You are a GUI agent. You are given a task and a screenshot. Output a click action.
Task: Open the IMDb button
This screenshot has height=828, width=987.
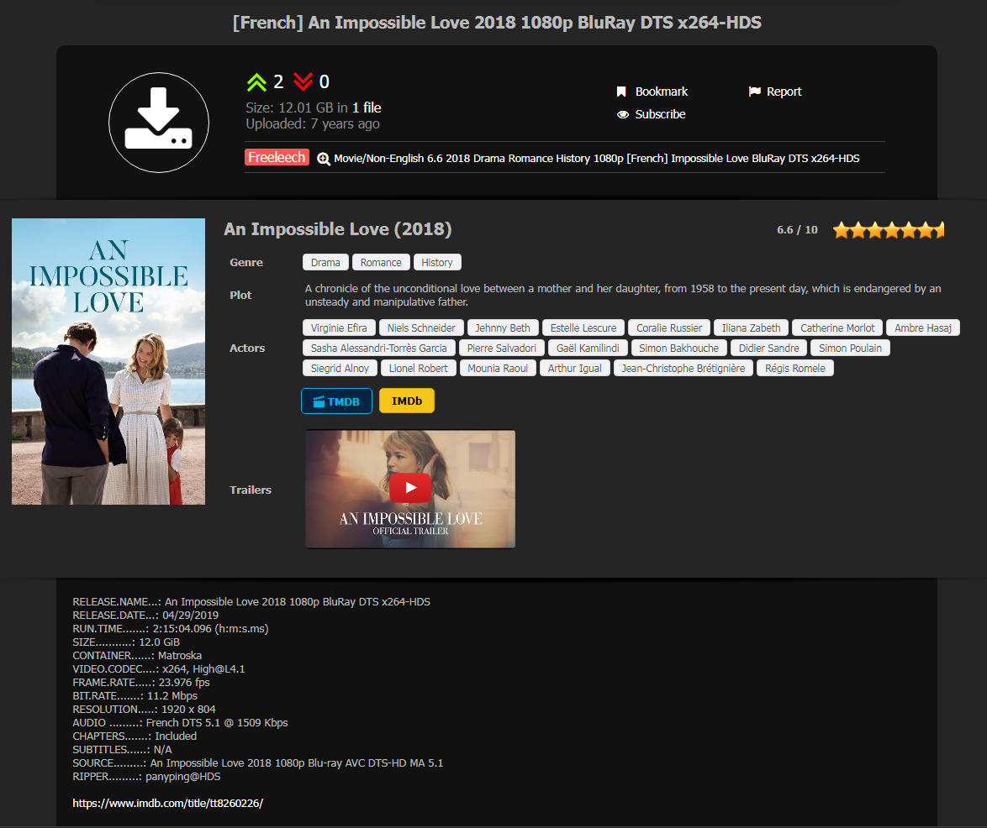click(x=407, y=401)
